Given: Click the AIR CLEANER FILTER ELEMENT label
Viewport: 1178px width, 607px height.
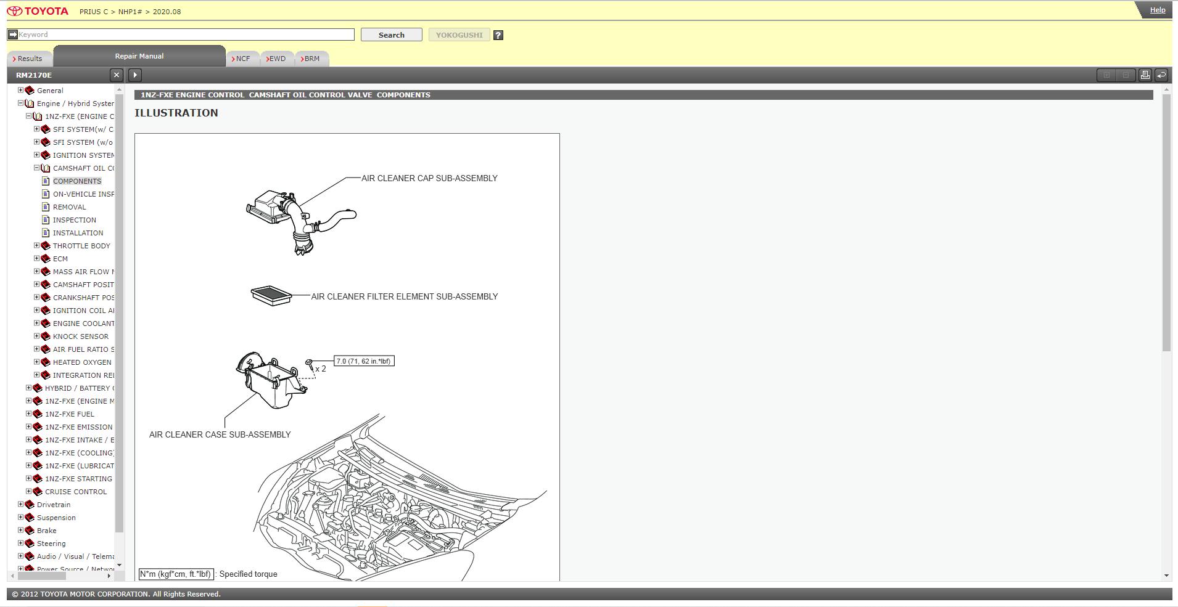Looking at the screenshot, I should pos(405,296).
